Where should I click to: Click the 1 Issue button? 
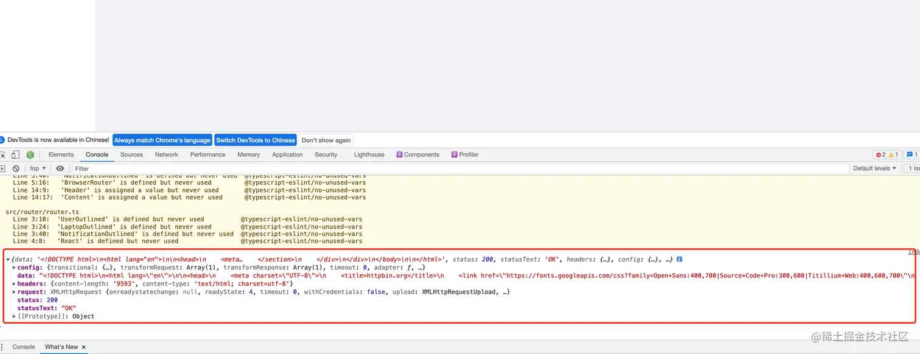(x=911, y=168)
